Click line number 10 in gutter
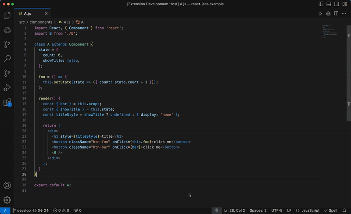The image size is (351, 214). pyautogui.click(x=24, y=77)
